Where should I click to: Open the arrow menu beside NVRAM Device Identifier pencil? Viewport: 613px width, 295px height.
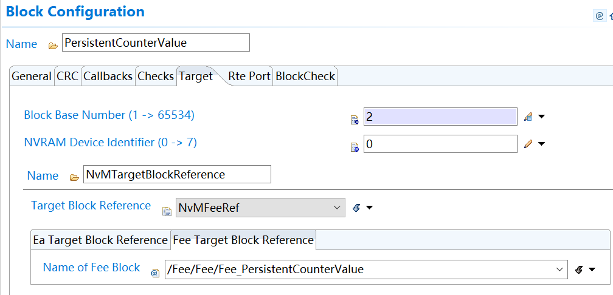[541, 144]
